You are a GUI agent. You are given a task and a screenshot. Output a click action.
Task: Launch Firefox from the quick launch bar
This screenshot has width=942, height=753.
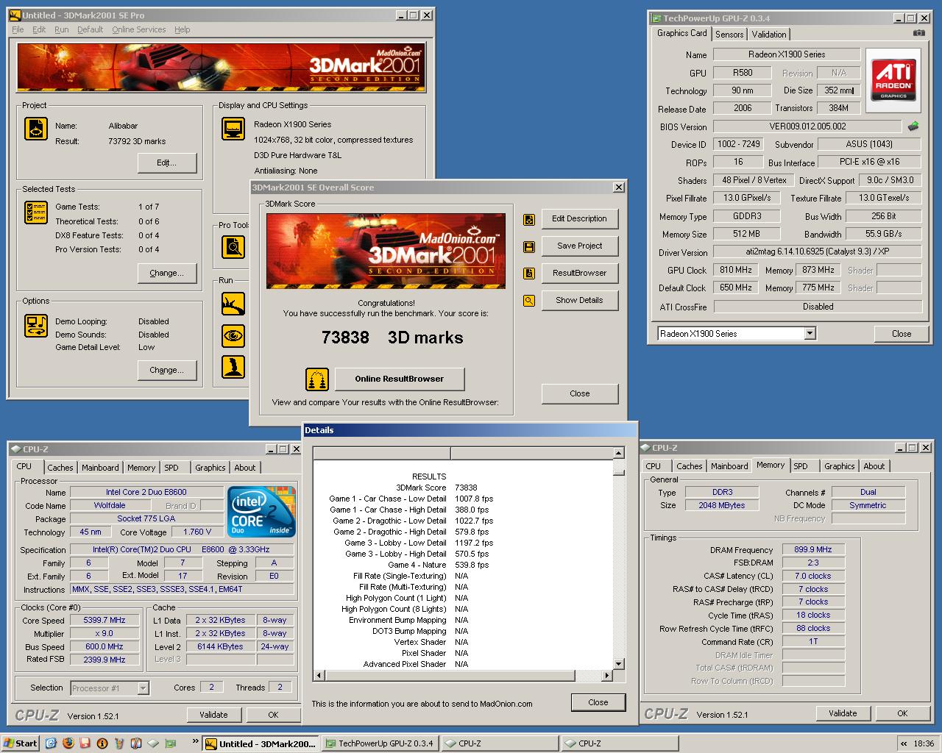click(68, 743)
